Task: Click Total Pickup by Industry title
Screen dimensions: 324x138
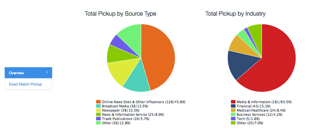Action: (235, 14)
